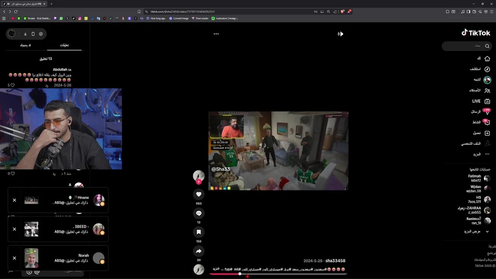The height and width of the screenshot is (279, 496).
Task: Open Explore compass in sidebar
Action: (x=480, y=69)
